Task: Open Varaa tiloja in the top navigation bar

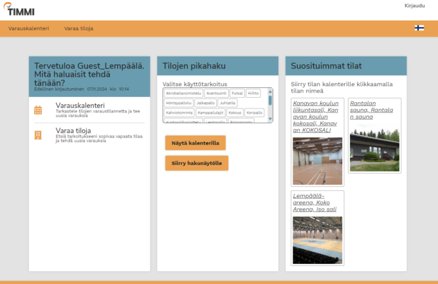Action: click(78, 28)
